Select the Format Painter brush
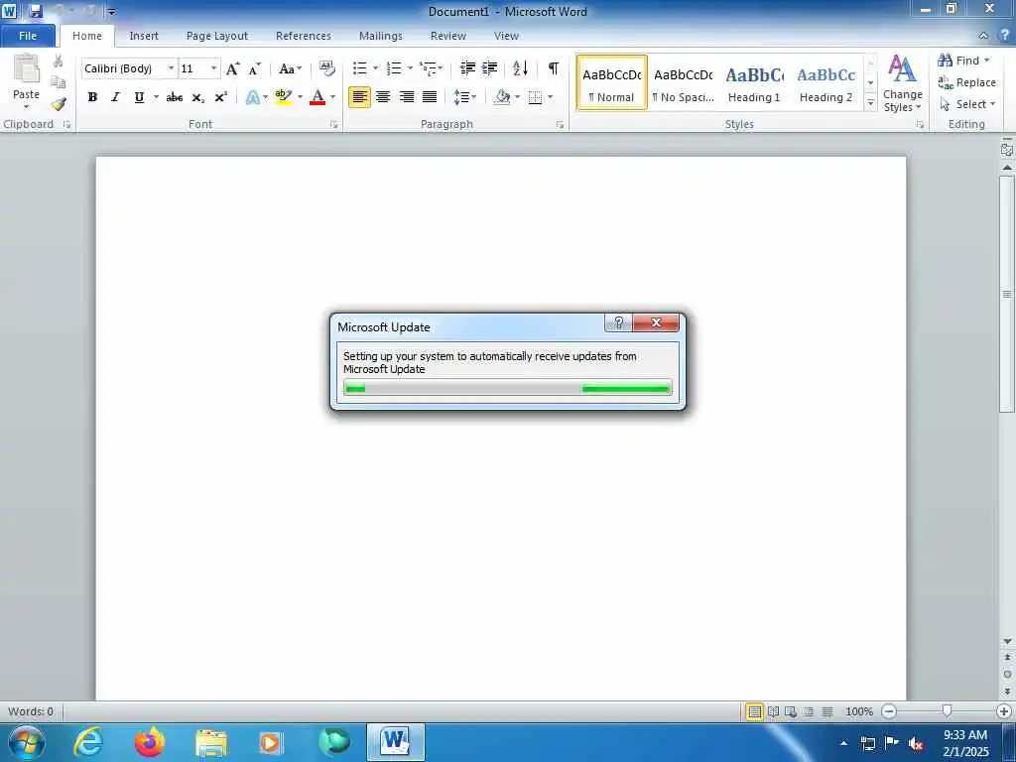 (59, 103)
